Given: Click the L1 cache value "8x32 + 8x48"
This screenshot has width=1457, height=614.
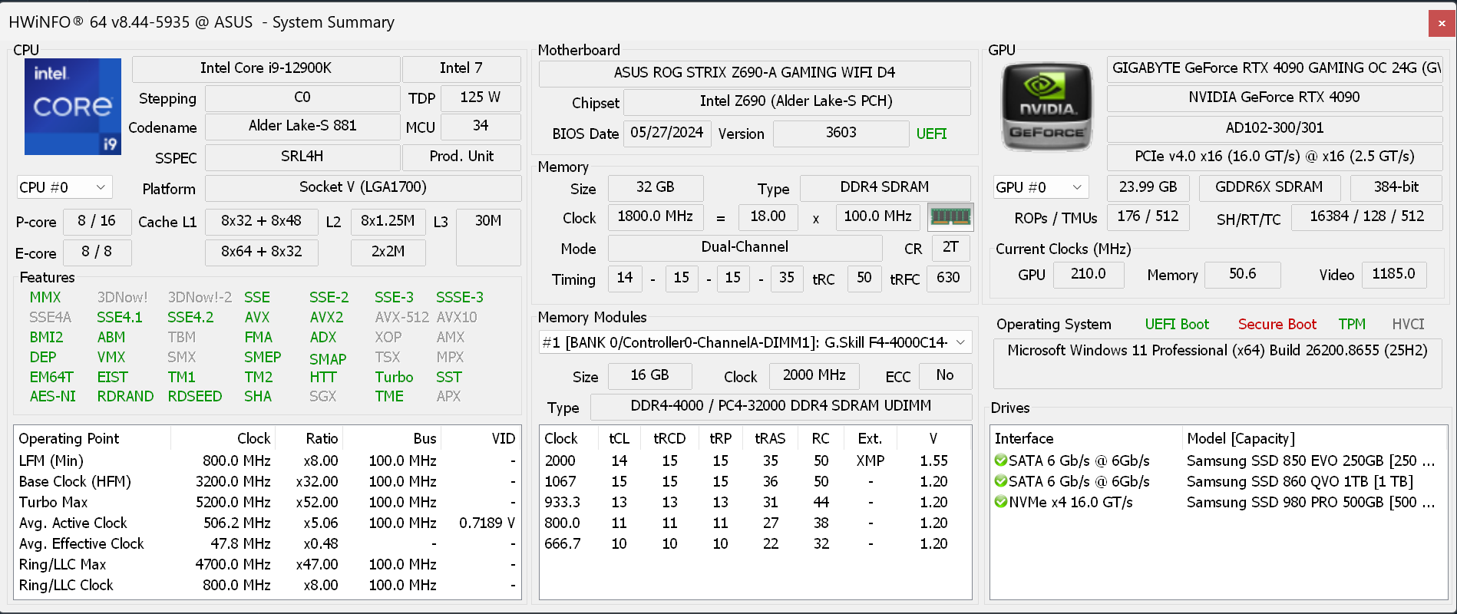Looking at the screenshot, I should 261,221.
